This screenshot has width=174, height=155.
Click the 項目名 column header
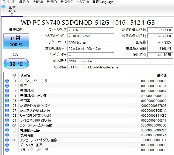(25, 75)
